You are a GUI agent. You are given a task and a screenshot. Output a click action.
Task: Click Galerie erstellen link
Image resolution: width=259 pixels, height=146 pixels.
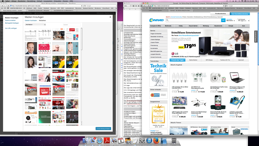coord(10,20)
